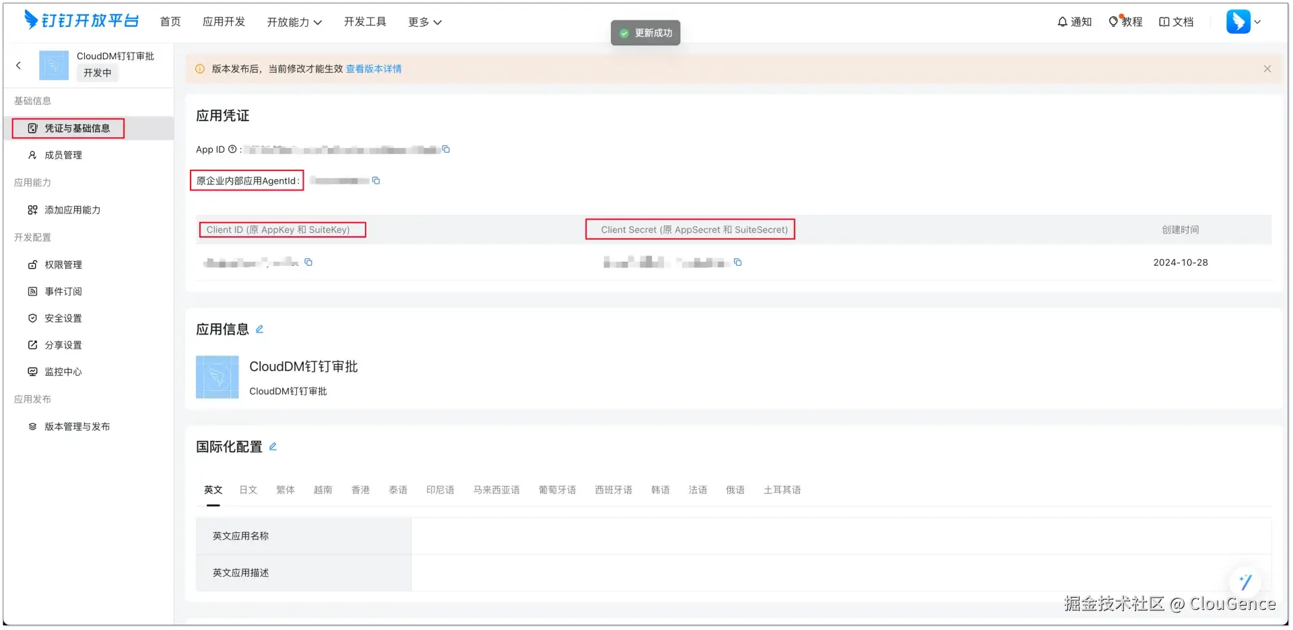Switch to the 日文 language tab
The height and width of the screenshot is (630, 1293).
pos(248,490)
